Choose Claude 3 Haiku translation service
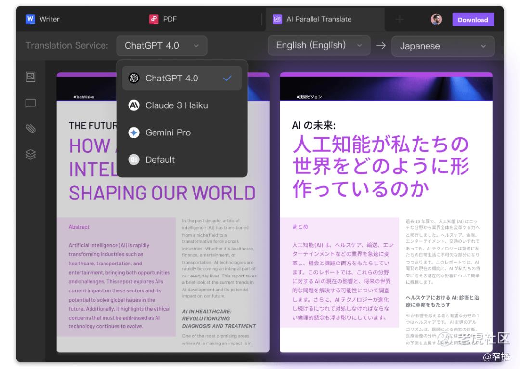The image size is (520, 369). 182,105
